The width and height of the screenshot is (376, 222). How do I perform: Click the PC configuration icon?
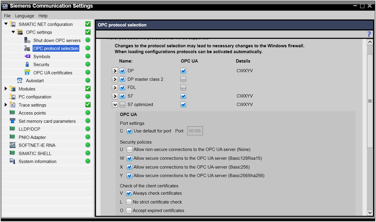13,97
